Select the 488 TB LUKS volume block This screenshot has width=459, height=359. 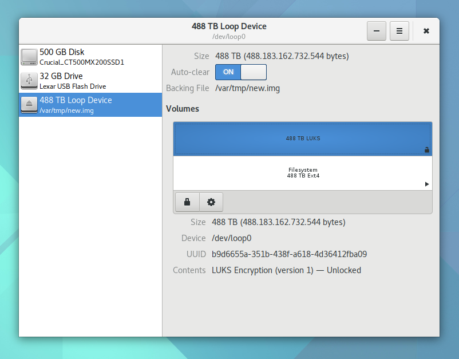303,139
